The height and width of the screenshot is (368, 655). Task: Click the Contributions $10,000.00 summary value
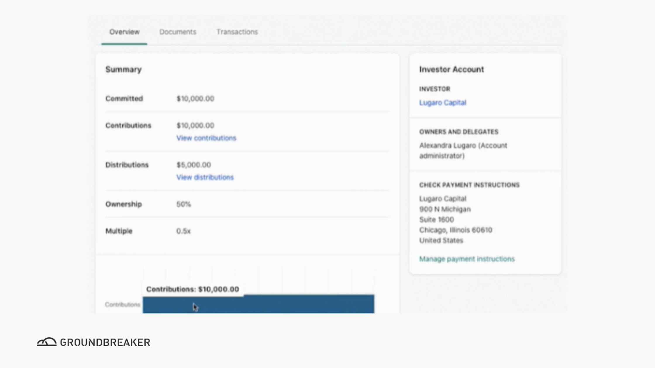click(x=195, y=125)
